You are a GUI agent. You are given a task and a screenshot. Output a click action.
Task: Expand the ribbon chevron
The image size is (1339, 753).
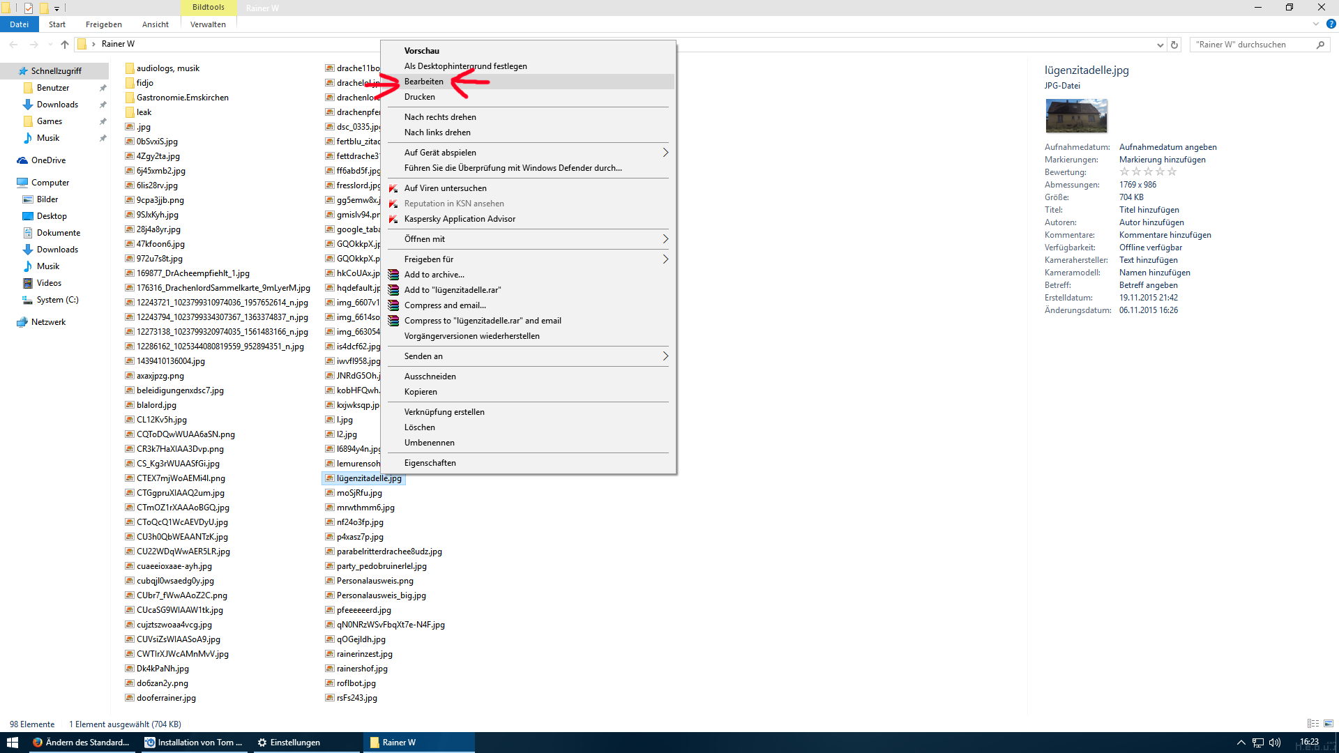coord(1316,24)
